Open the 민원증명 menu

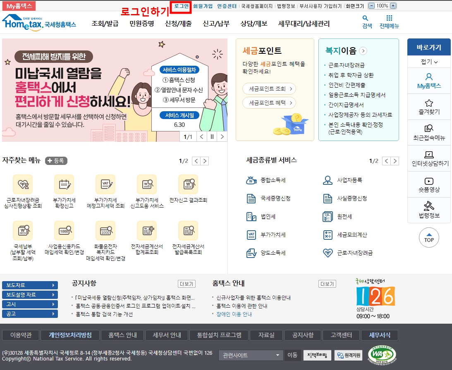pos(141,24)
